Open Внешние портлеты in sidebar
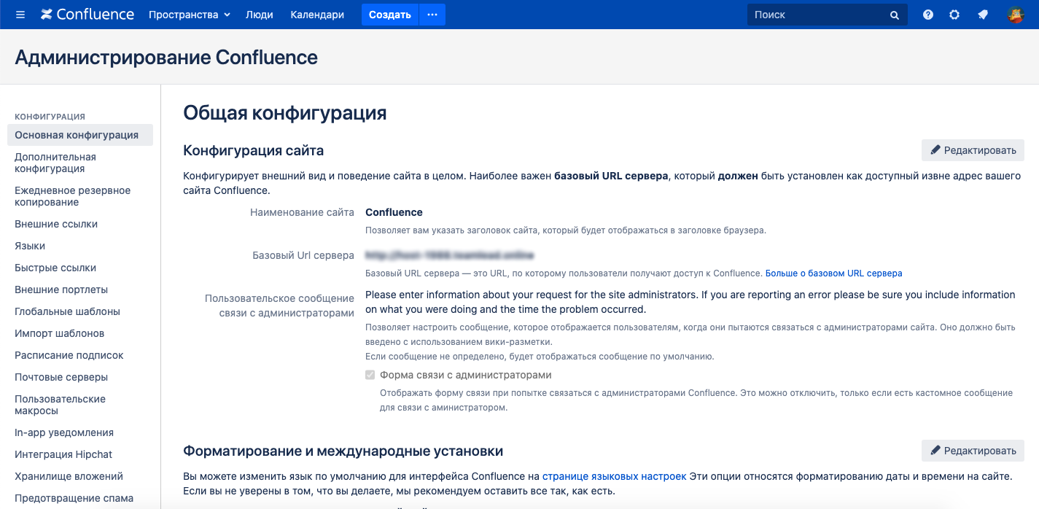The height and width of the screenshot is (509, 1039). tap(61, 290)
